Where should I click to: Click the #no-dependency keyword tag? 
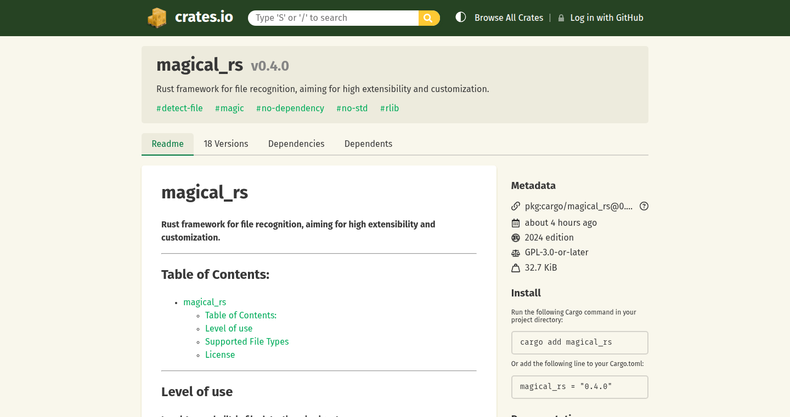(x=290, y=108)
